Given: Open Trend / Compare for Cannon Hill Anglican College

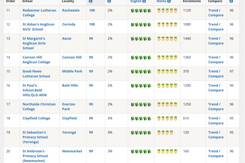Looking at the screenshot, I should coord(216,60).
